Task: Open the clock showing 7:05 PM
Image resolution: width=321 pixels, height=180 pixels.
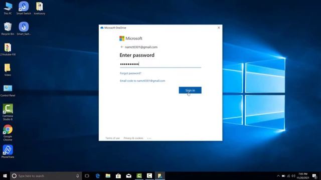Action: pyautogui.click(x=303, y=175)
